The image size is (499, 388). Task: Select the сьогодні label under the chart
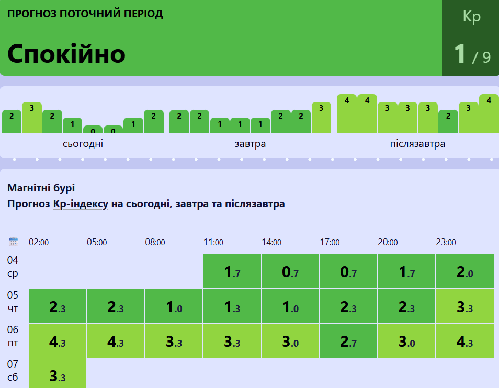tap(83, 144)
